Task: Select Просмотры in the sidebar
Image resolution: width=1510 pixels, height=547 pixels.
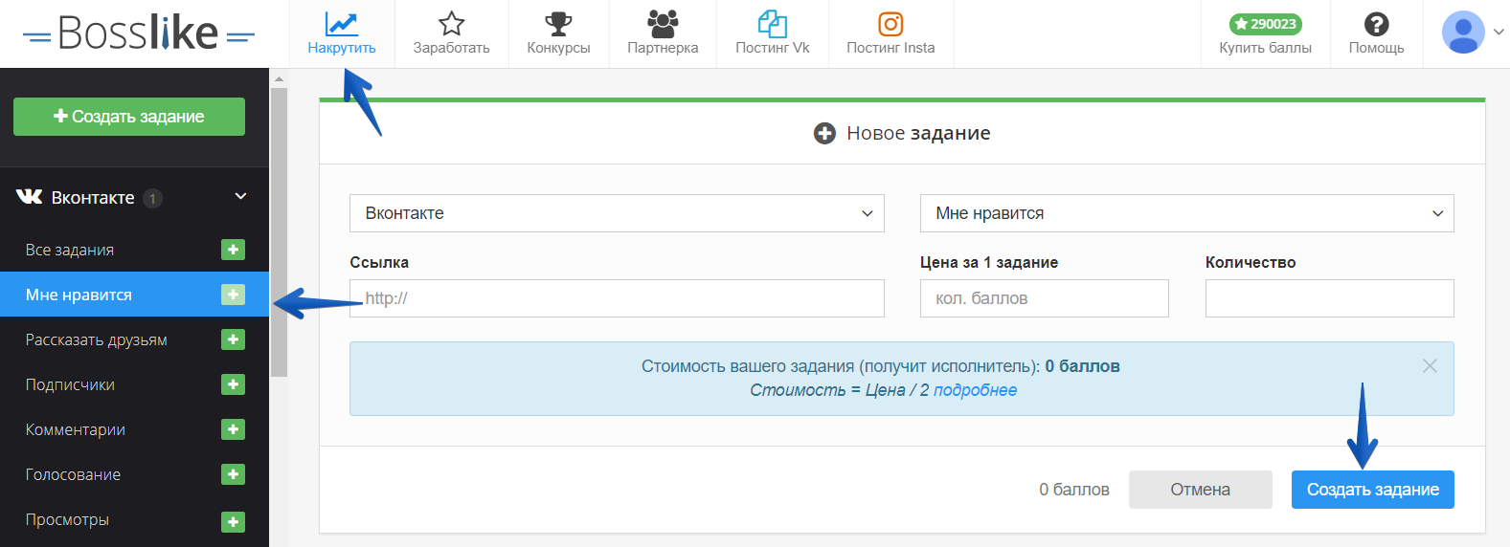Action: click(x=67, y=519)
